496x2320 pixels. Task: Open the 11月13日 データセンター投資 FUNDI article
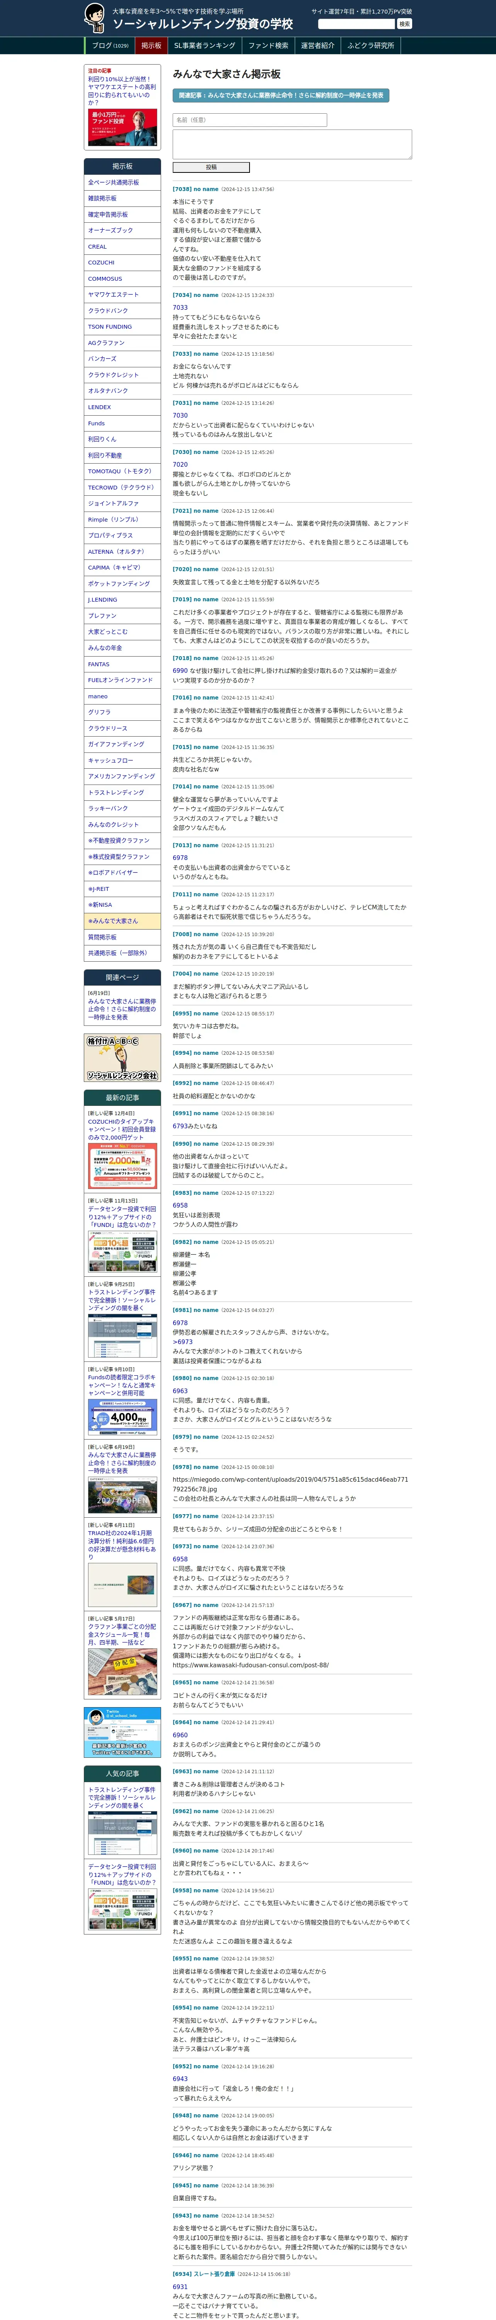point(122,1217)
